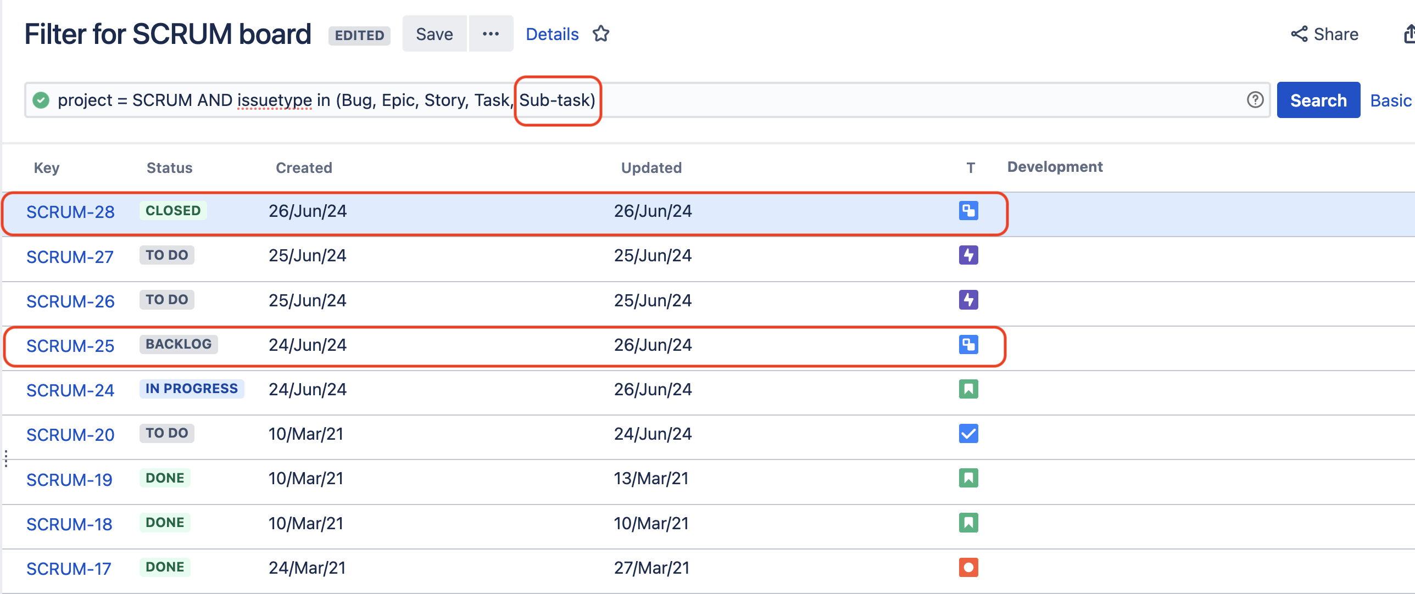Click the epic type icon for SCRUM-27
1415x594 pixels.
968,255
